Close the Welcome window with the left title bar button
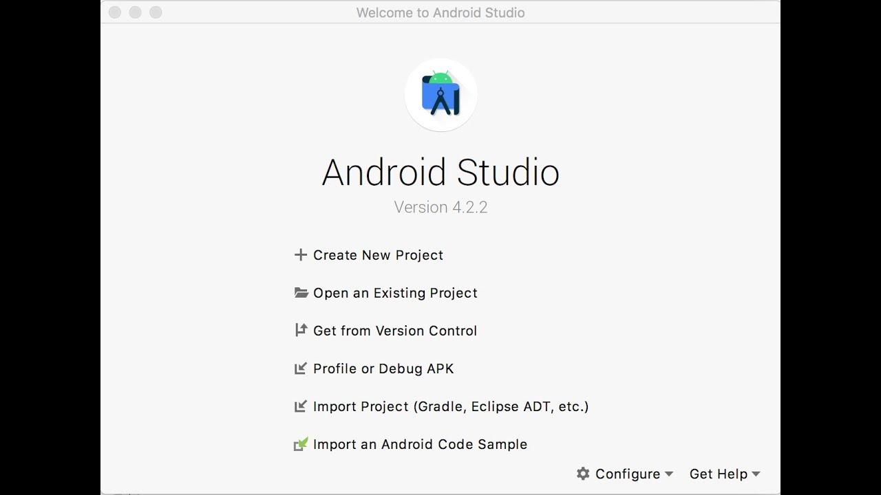 [115, 12]
